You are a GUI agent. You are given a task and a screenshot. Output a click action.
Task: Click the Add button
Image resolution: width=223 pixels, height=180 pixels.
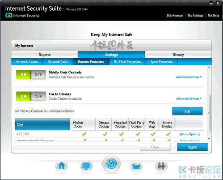(x=187, y=111)
